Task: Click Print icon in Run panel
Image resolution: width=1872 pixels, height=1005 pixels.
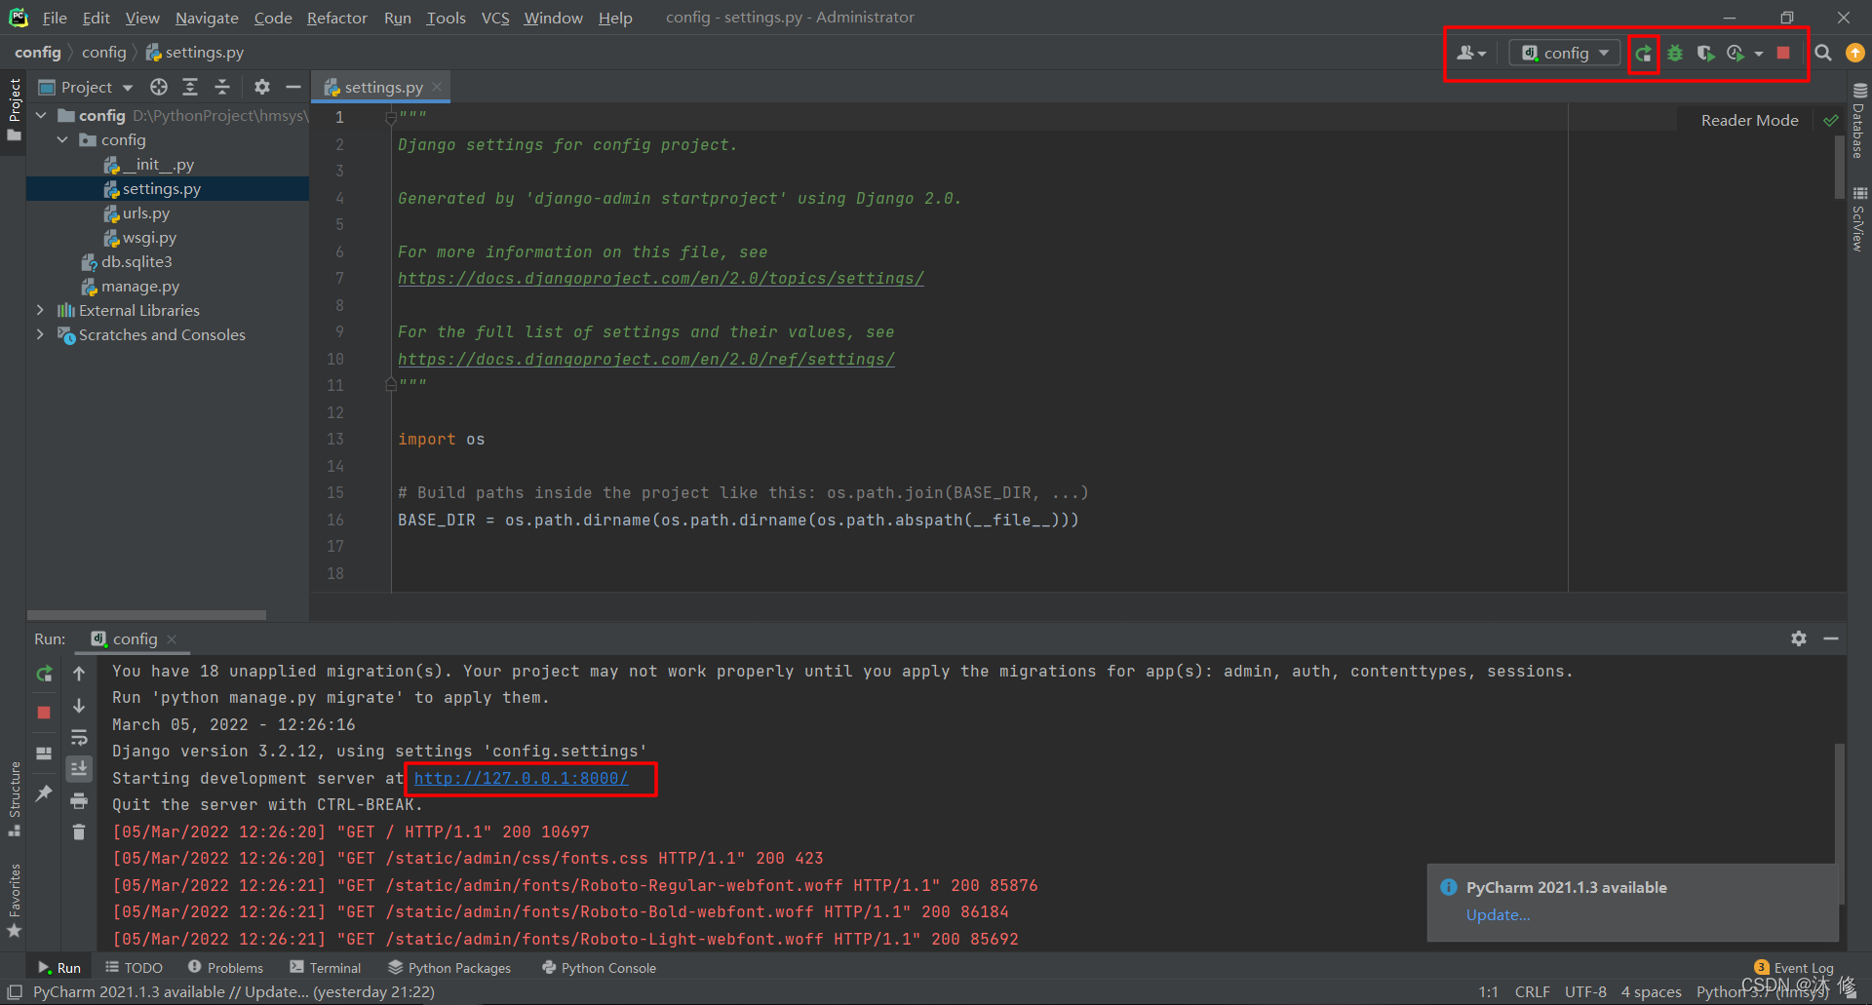Action: (79, 801)
